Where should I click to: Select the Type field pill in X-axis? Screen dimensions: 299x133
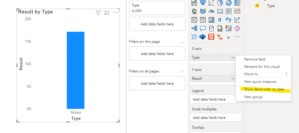coord(213,57)
